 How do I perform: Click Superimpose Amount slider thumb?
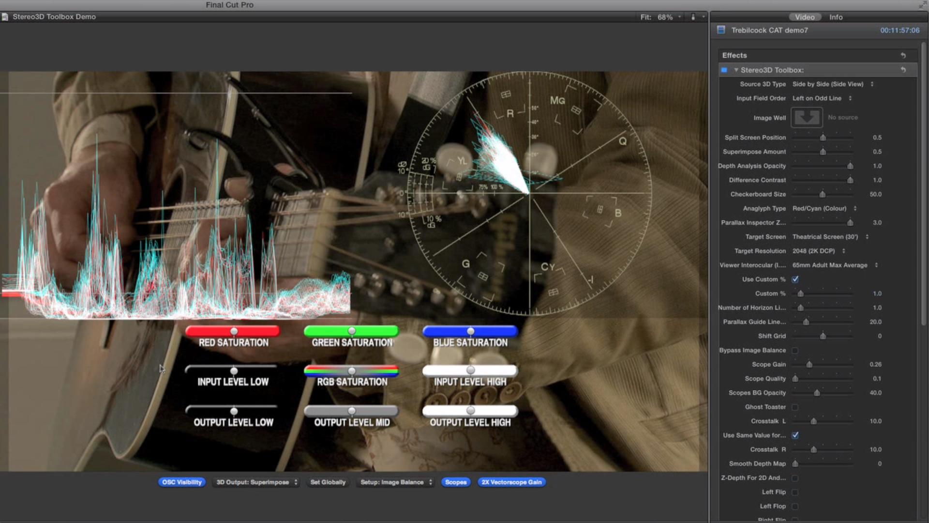click(x=823, y=152)
